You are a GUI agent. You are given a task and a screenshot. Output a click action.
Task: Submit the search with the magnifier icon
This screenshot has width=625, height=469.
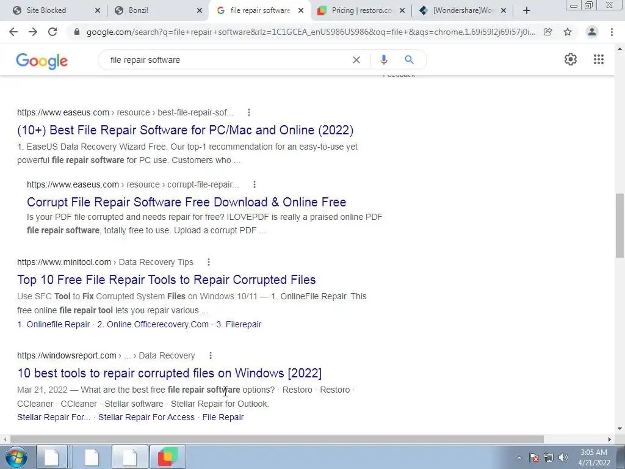click(x=409, y=60)
